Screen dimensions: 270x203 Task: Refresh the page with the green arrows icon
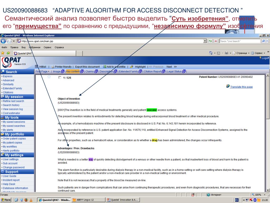click(x=210, y=41)
